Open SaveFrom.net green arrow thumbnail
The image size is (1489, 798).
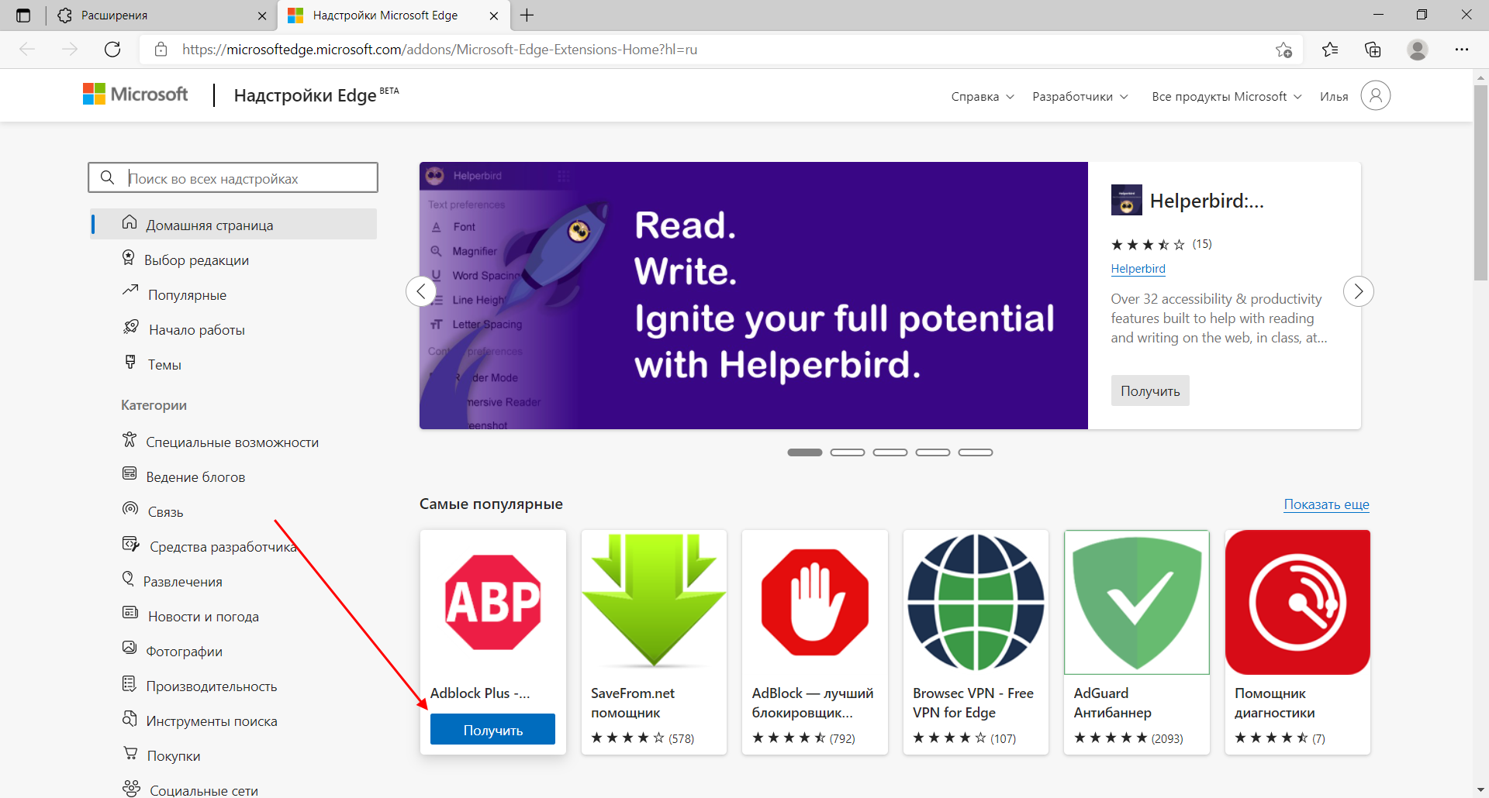(654, 602)
